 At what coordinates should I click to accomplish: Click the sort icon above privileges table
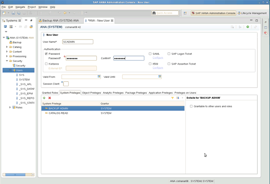click(x=178, y=98)
